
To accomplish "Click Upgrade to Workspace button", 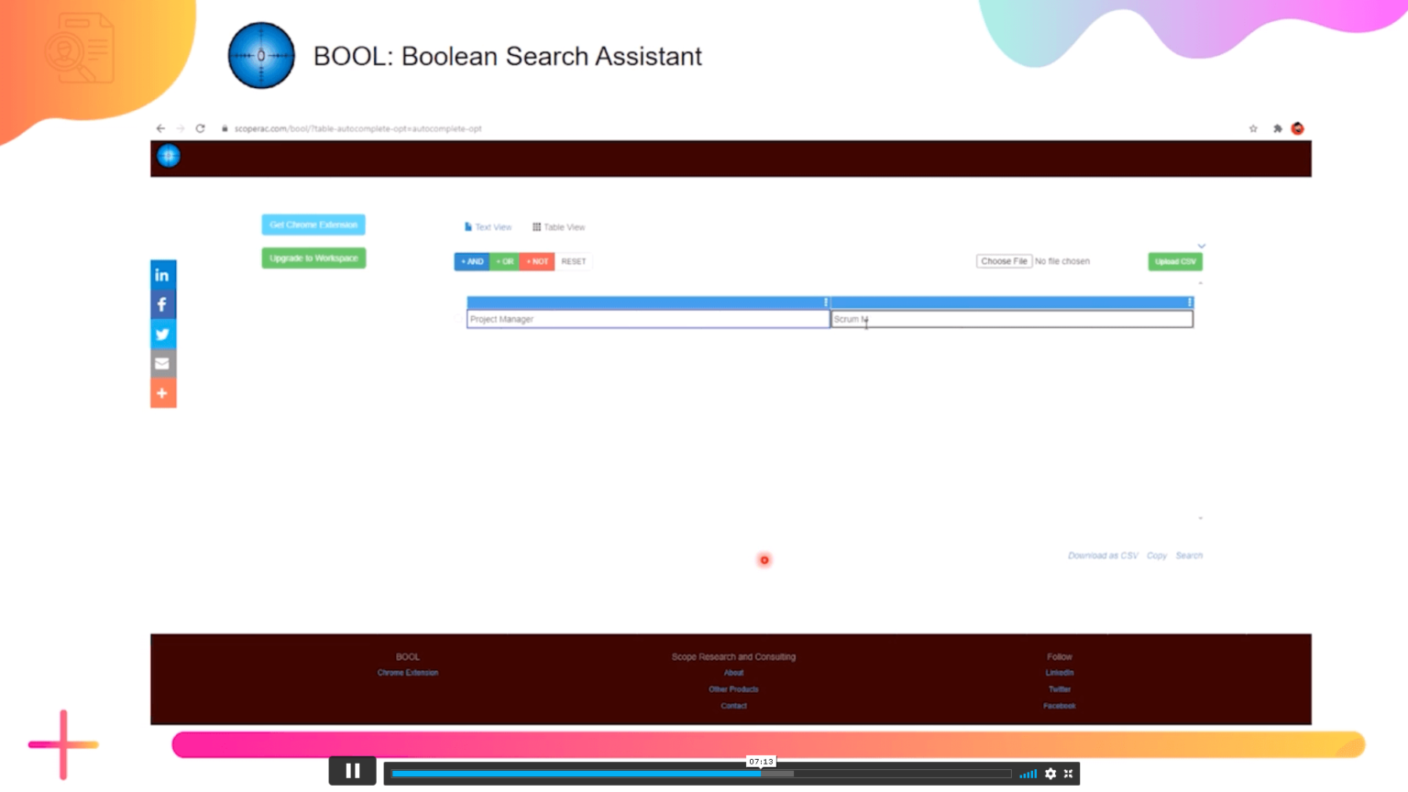I will [x=313, y=258].
